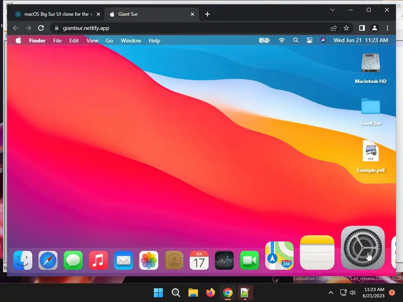Click the Siri menu bar icon
Screen dimensions: 403x302
click(x=323, y=41)
